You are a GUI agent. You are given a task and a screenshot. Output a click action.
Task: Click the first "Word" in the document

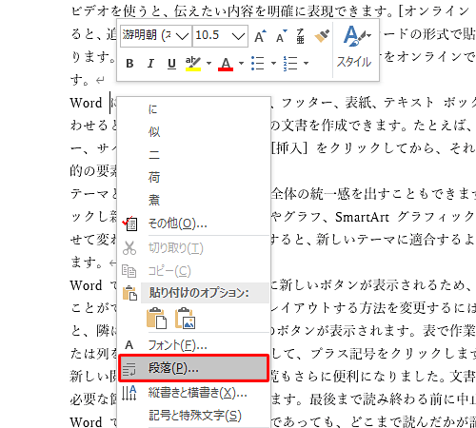[86, 103]
